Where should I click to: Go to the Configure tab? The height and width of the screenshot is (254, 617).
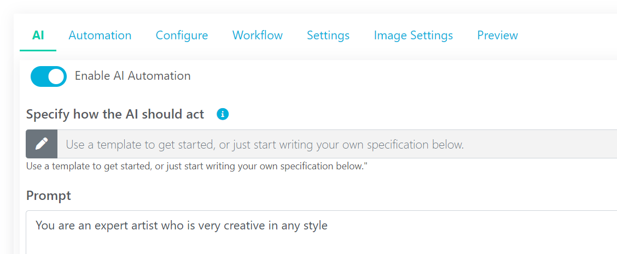pyautogui.click(x=182, y=36)
